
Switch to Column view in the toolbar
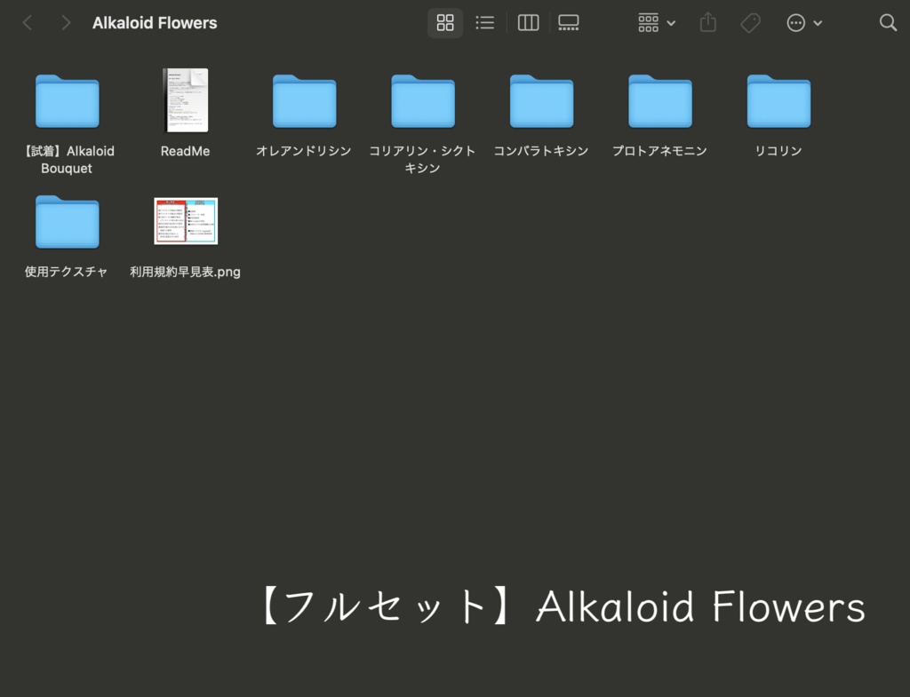click(x=528, y=23)
